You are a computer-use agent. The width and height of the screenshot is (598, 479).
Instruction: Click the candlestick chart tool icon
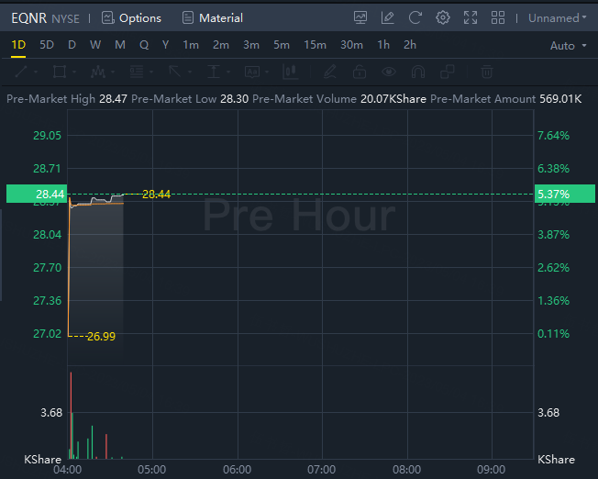[291, 72]
